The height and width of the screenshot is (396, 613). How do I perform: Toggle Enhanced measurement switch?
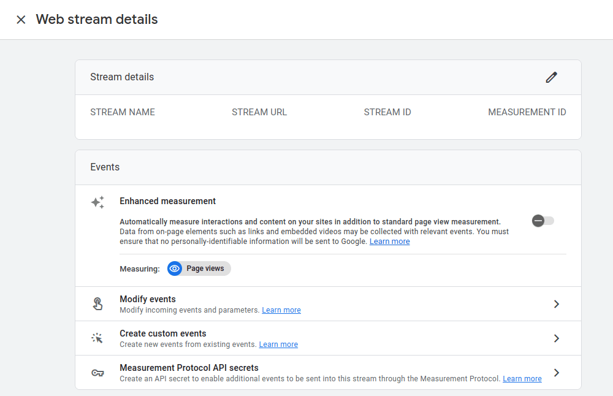[543, 221]
